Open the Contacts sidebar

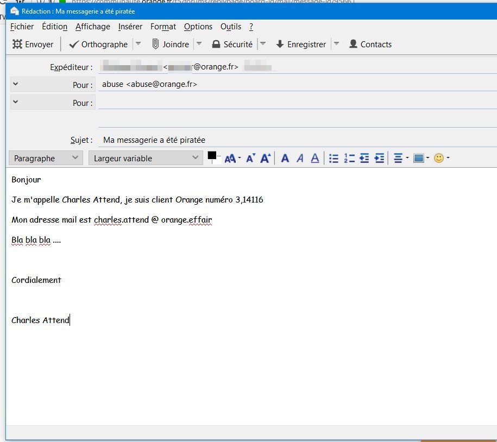click(370, 45)
